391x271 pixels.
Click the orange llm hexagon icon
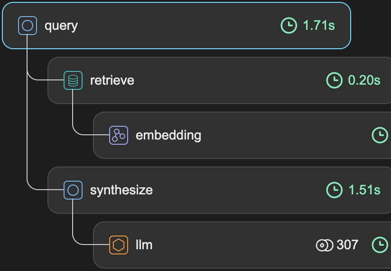click(x=119, y=245)
